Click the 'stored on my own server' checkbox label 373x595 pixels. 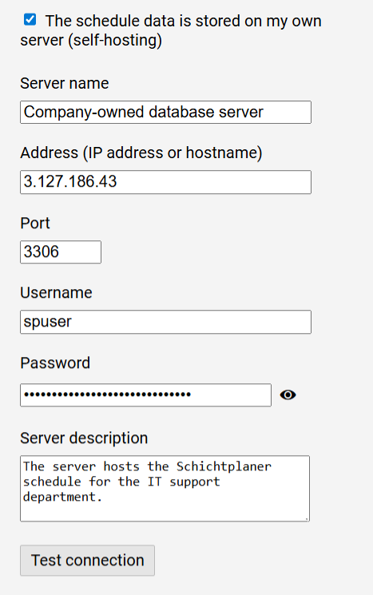171,30
